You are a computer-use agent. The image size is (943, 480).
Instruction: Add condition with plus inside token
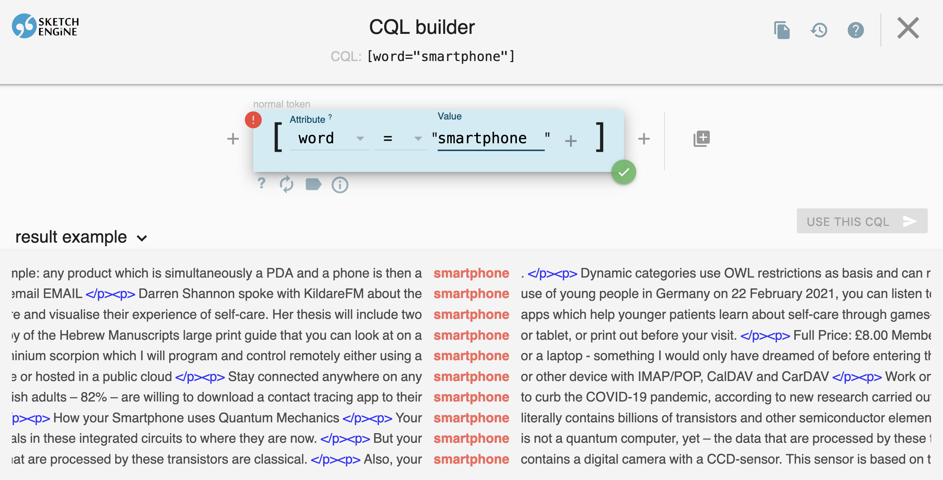[570, 141]
